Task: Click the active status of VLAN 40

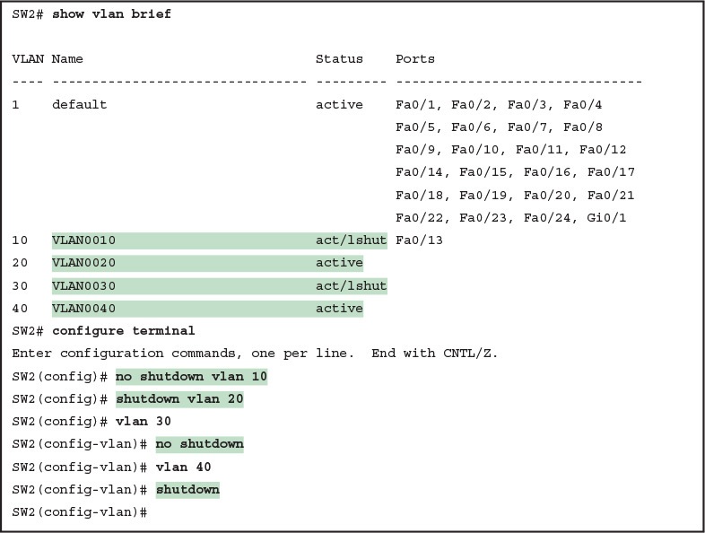Action: pyautogui.click(x=339, y=309)
